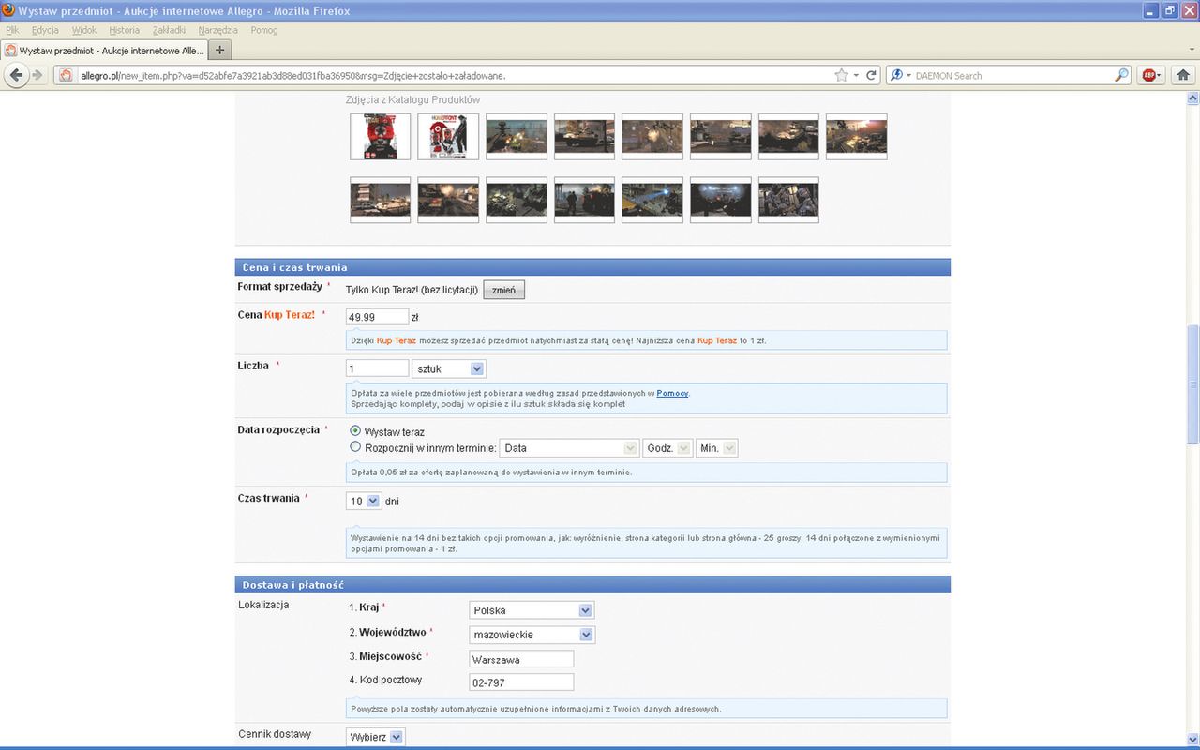Go to the Firefox home page icon
The image size is (1200, 750).
point(1183,75)
